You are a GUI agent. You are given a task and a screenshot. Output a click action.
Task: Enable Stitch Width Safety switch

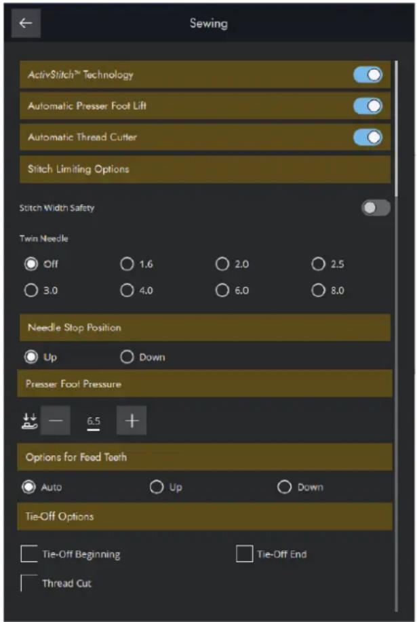point(376,208)
